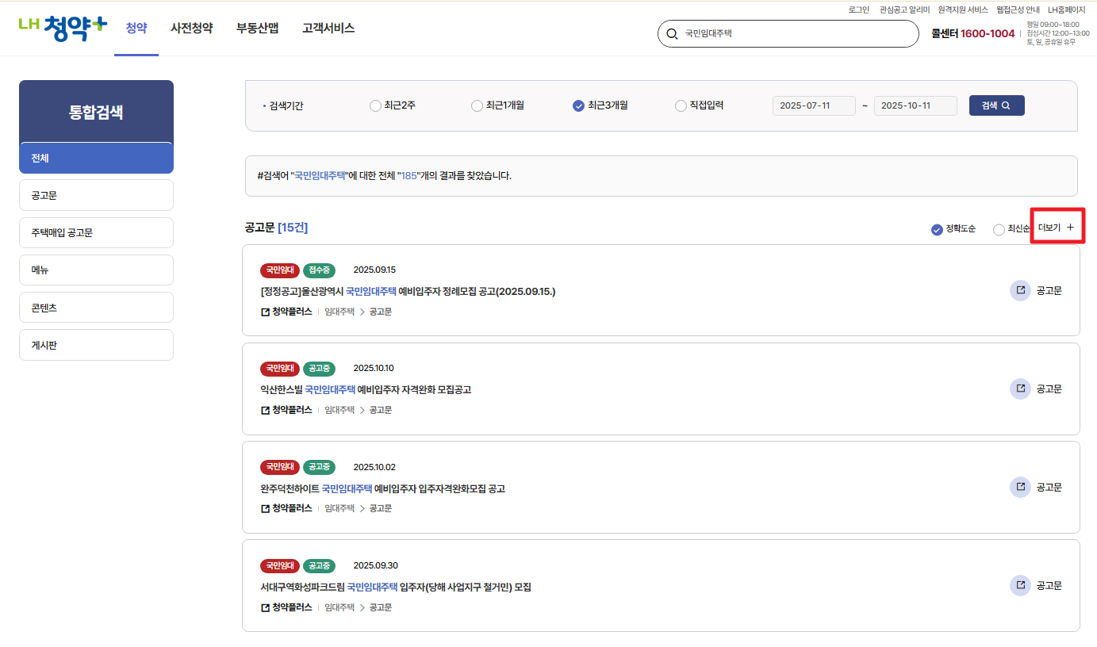The height and width of the screenshot is (647, 1097).
Task: Click the LH 청약+ logo
Action: click(63, 25)
